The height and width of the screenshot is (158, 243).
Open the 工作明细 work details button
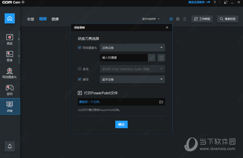tap(202, 19)
